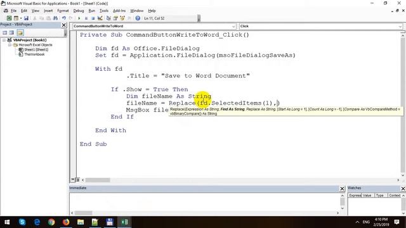Open Microsoft Edge from the taskbar
406x228 pixels.
(x=37, y=222)
